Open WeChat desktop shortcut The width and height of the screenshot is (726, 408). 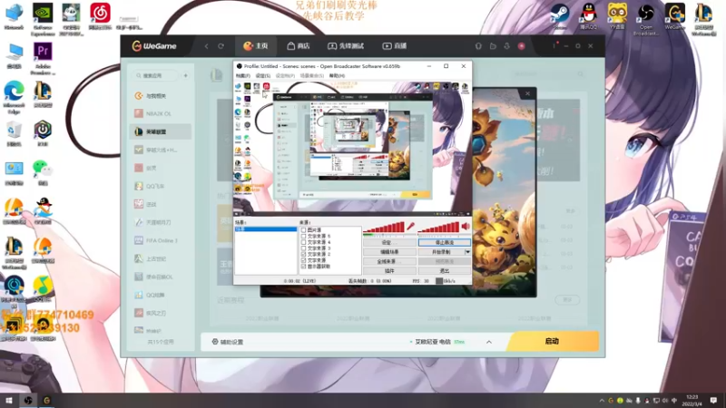(43, 172)
